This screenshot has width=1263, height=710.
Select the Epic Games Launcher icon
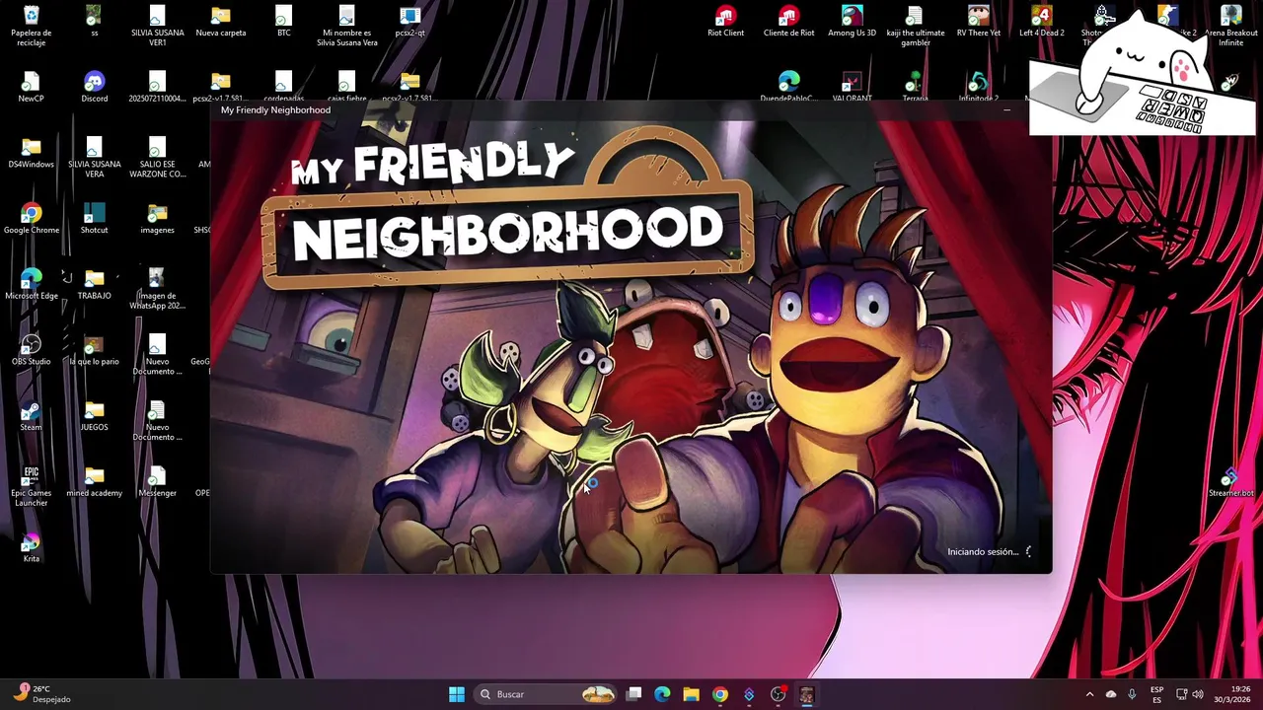[31, 486]
